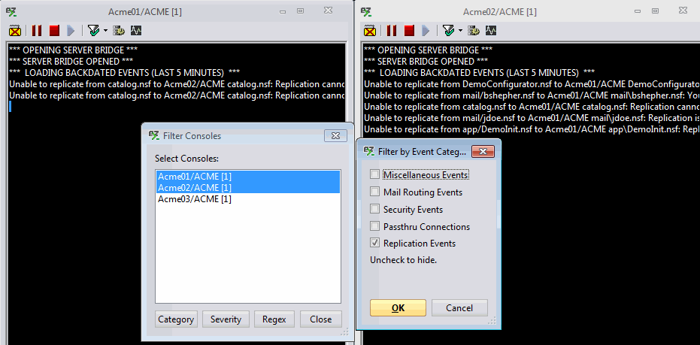Click the clear console icon in Acme01 window
The image size is (700, 345).
(15, 31)
